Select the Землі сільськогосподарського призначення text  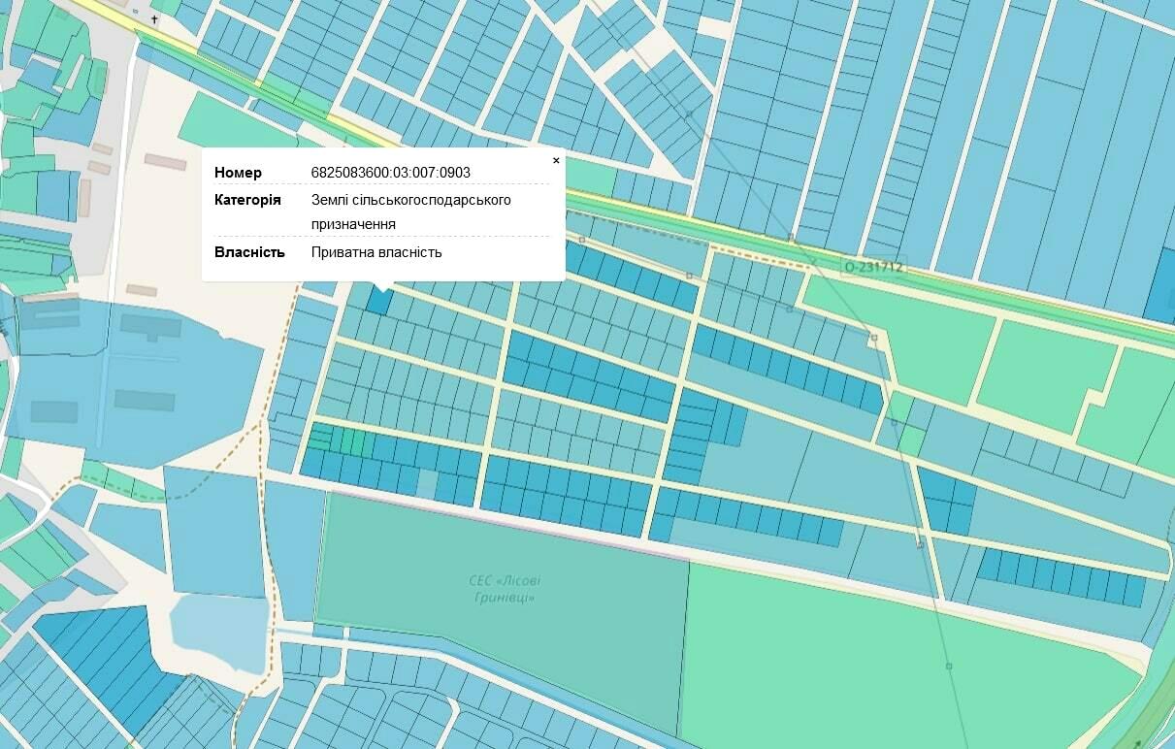410,212
